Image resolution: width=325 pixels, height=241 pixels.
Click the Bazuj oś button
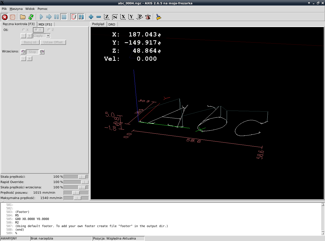(30, 42)
